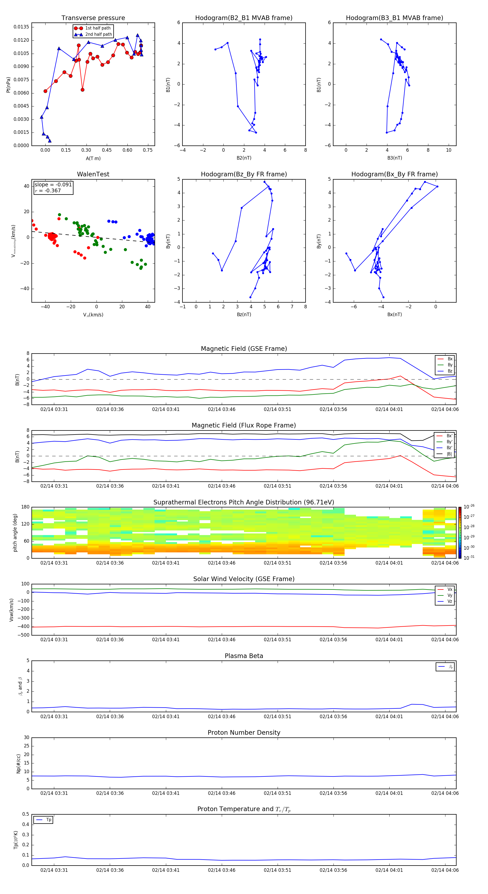Click 'Hodogram(B3_B1 MVAB frame)' title
Screen dimensions: 488x894
coord(394,18)
